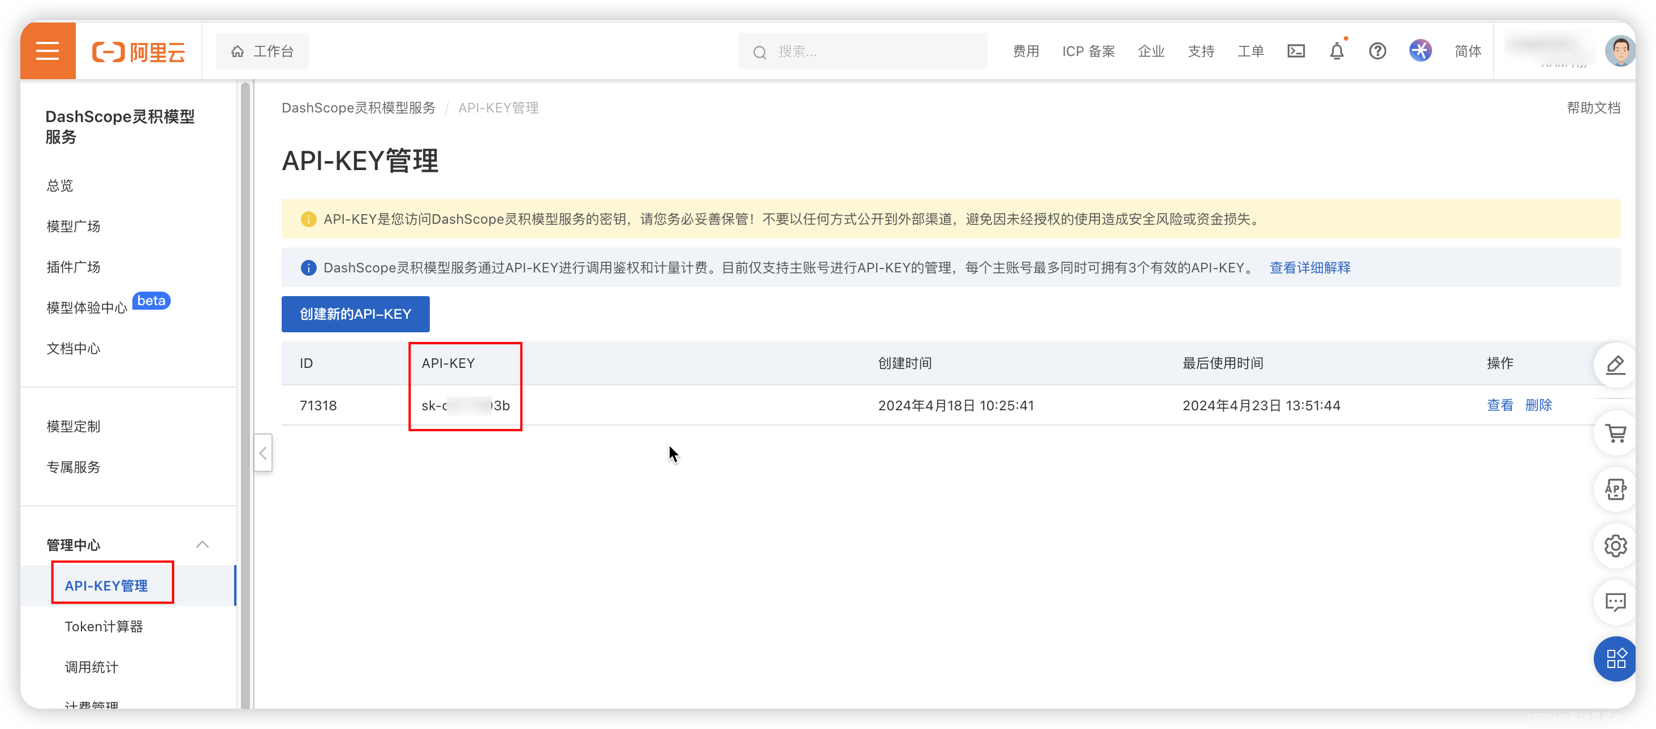Open the shopping cart floating button
This screenshot has height=729, width=1656.
(x=1615, y=433)
